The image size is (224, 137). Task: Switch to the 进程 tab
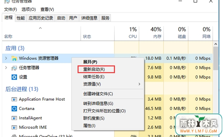click(8, 18)
